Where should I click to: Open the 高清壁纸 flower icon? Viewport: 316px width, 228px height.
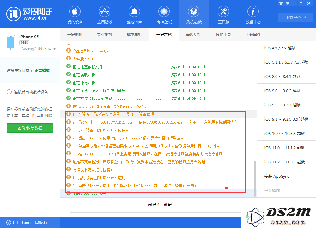click(x=164, y=11)
